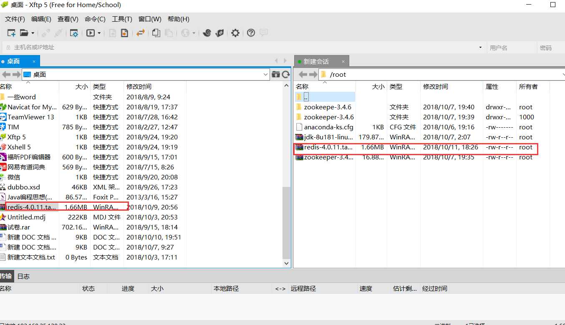The width and height of the screenshot is (565, 325).
Task: Open the 查看(V) menu
Action: coord(68,19)
